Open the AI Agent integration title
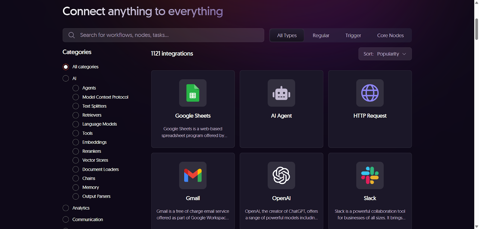Screen dimensions: 479x229 click(x=281, y=116)
